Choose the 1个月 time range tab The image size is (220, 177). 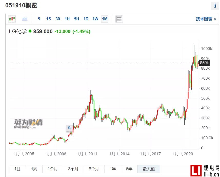[53, 169]
